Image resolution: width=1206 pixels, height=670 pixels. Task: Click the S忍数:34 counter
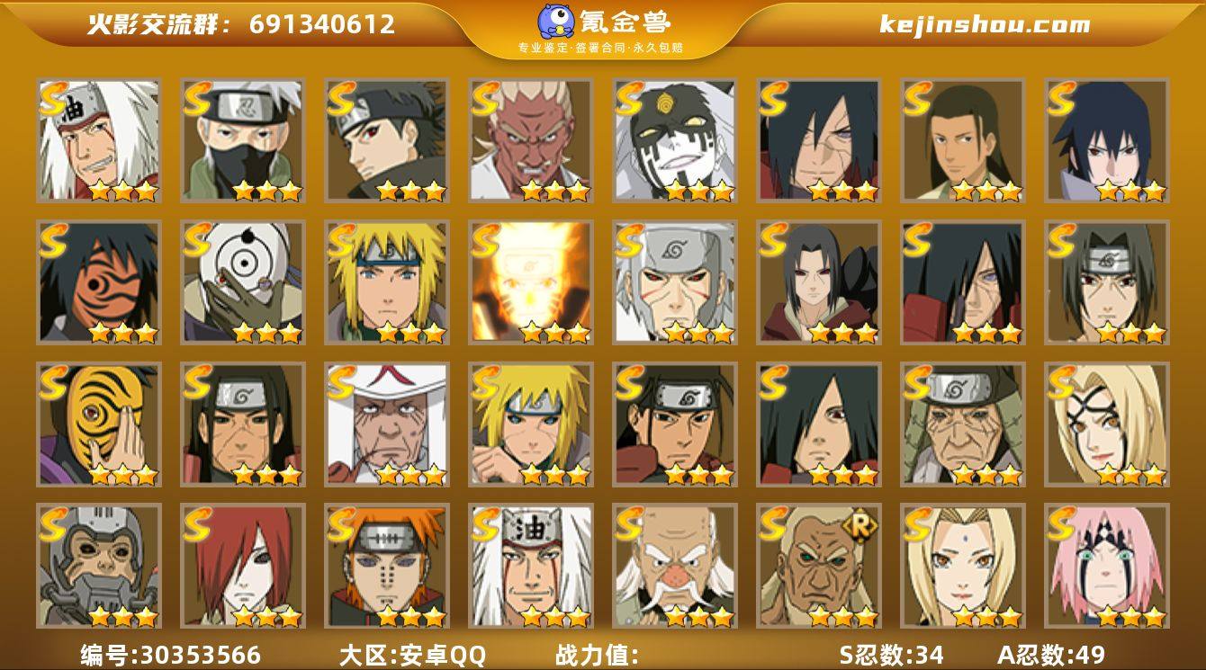pos(891,655)
